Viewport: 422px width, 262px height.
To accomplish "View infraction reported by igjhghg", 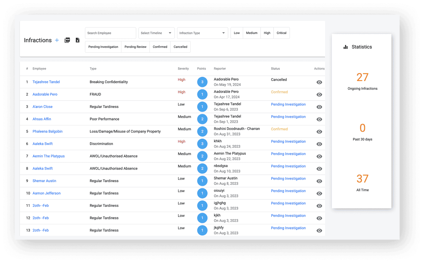I will [319, 206].
